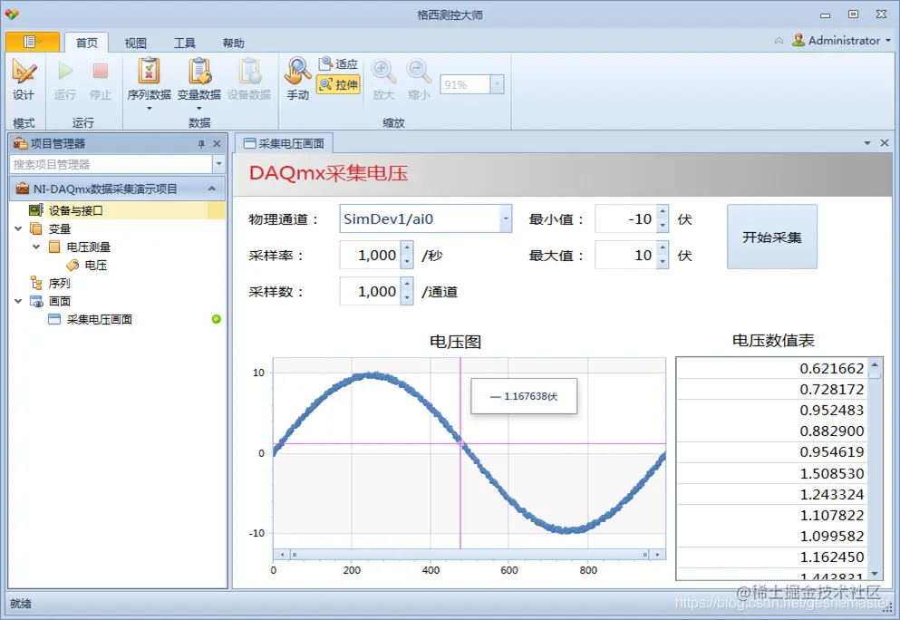Increase the 最大值 value
900x620 pixels.
click(x=663, y=248)
